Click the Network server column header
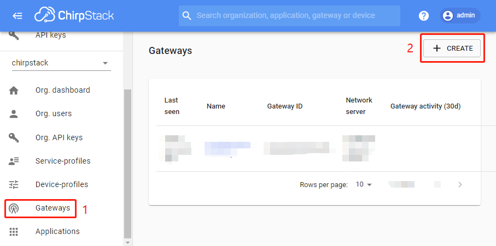 pyautogui.click(x=359, y=106)
